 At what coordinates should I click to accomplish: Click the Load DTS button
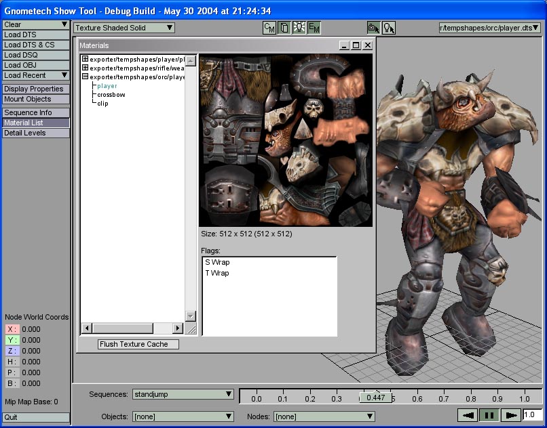(x=36, y=35)
